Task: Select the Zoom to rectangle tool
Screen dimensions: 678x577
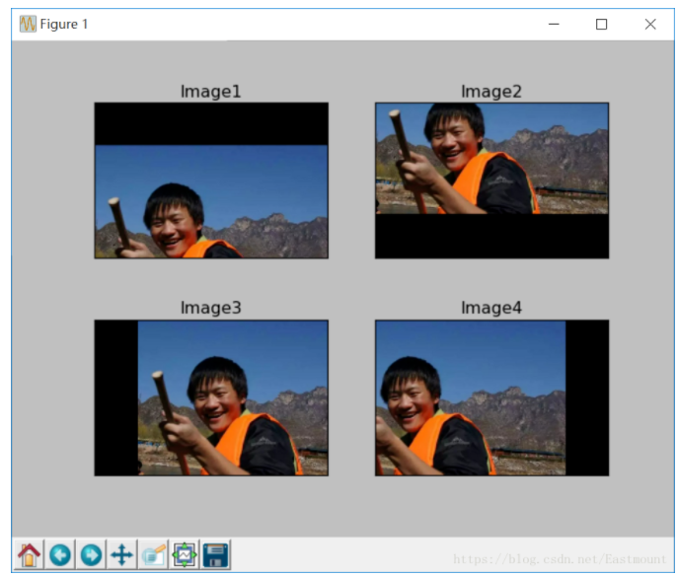Action: pos(153,554)
